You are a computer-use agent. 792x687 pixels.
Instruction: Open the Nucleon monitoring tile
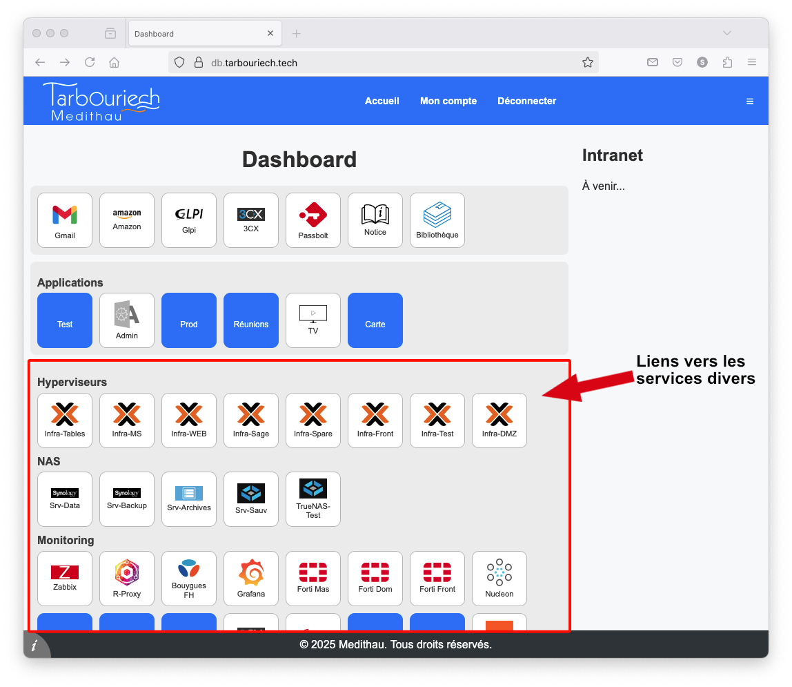tap(499, 578)
